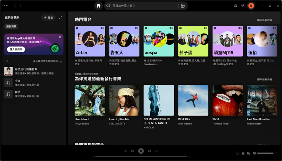Screen dimensions: 282x161
Task: Click the search input field
Action: click(x=144, y=6)
